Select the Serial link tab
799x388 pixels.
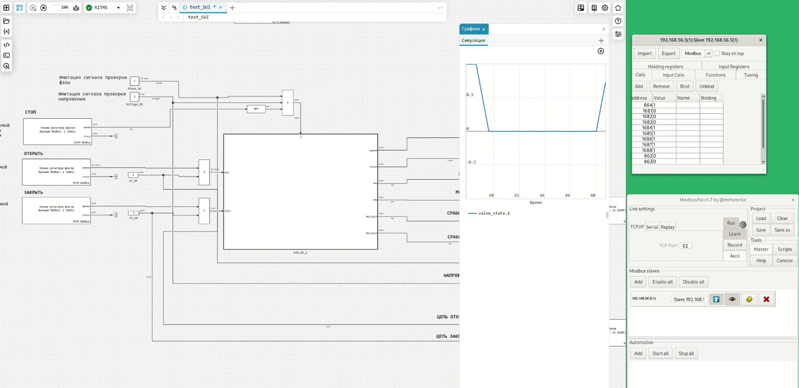652,227
